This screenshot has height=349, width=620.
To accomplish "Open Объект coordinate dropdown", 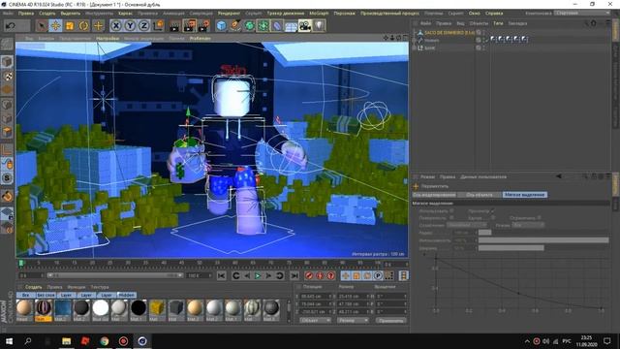I will (x=315, y=321).
